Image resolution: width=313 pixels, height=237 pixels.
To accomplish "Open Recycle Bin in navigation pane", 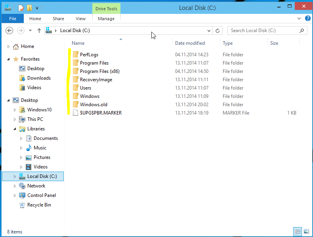I will 39,205.
